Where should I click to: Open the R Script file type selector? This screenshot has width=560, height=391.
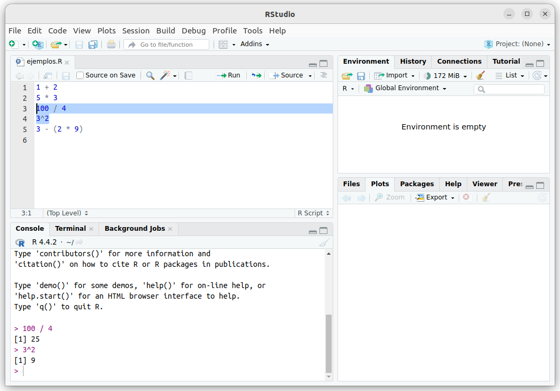314,213
